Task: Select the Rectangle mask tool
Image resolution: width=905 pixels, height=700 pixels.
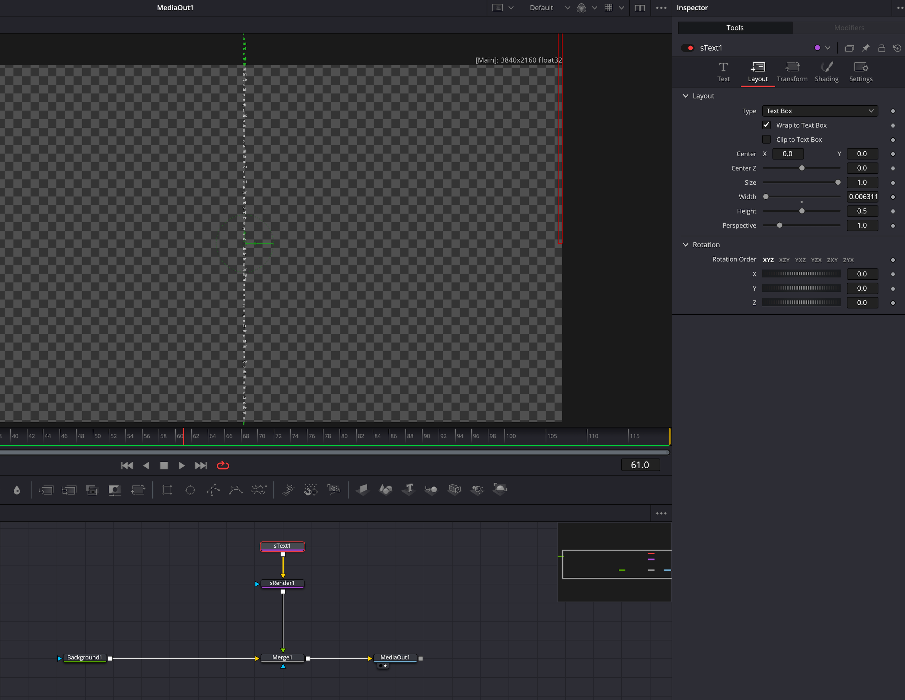Action: click(x=167, y=490)
